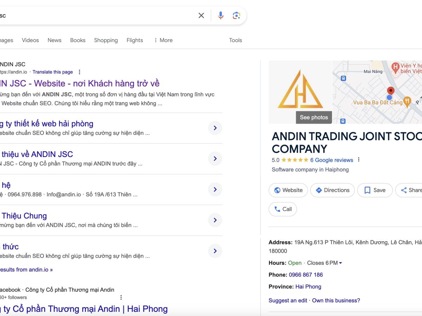
Task: Switch to the Shopping tab
Action: click(x=106, y=40)
